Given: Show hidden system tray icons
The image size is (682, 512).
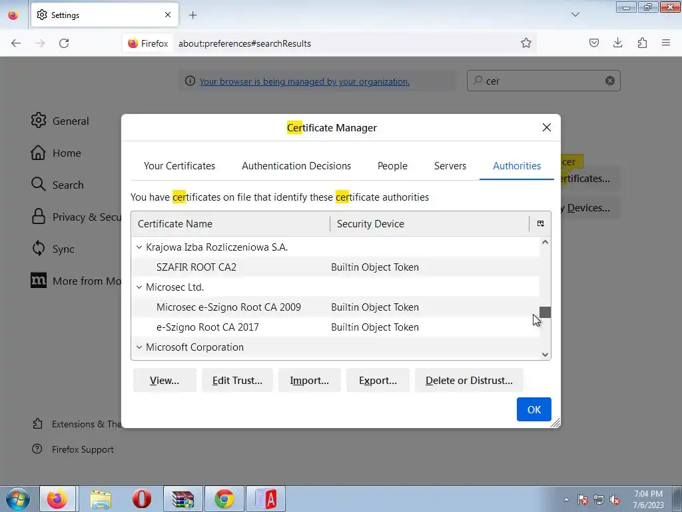Looking at the screenshot, I should 566,499.
